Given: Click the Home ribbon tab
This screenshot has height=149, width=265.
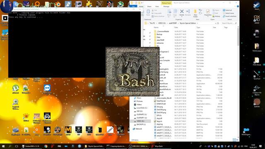Looking at the screenshot, I should (141, 7).
